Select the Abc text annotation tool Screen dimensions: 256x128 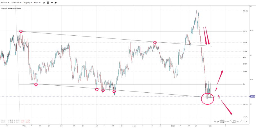[237, 122]
